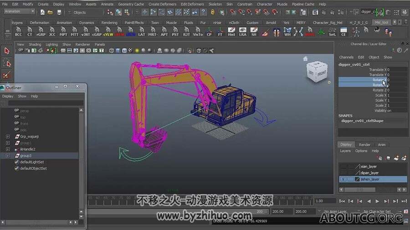Click the create layer from selected icon

tap(404, 158)
